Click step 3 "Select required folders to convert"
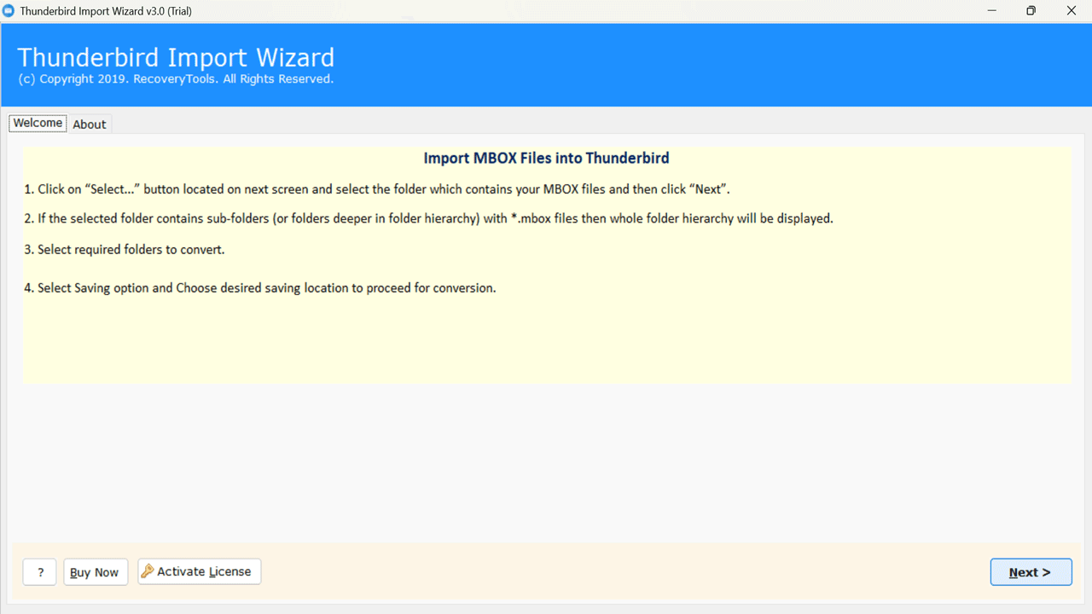 pos(125,250)
